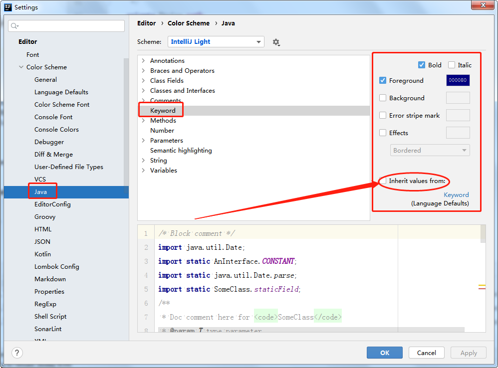Select Shell Script in the sidebar
Screen dimensions: 498x368
point(50,316)
